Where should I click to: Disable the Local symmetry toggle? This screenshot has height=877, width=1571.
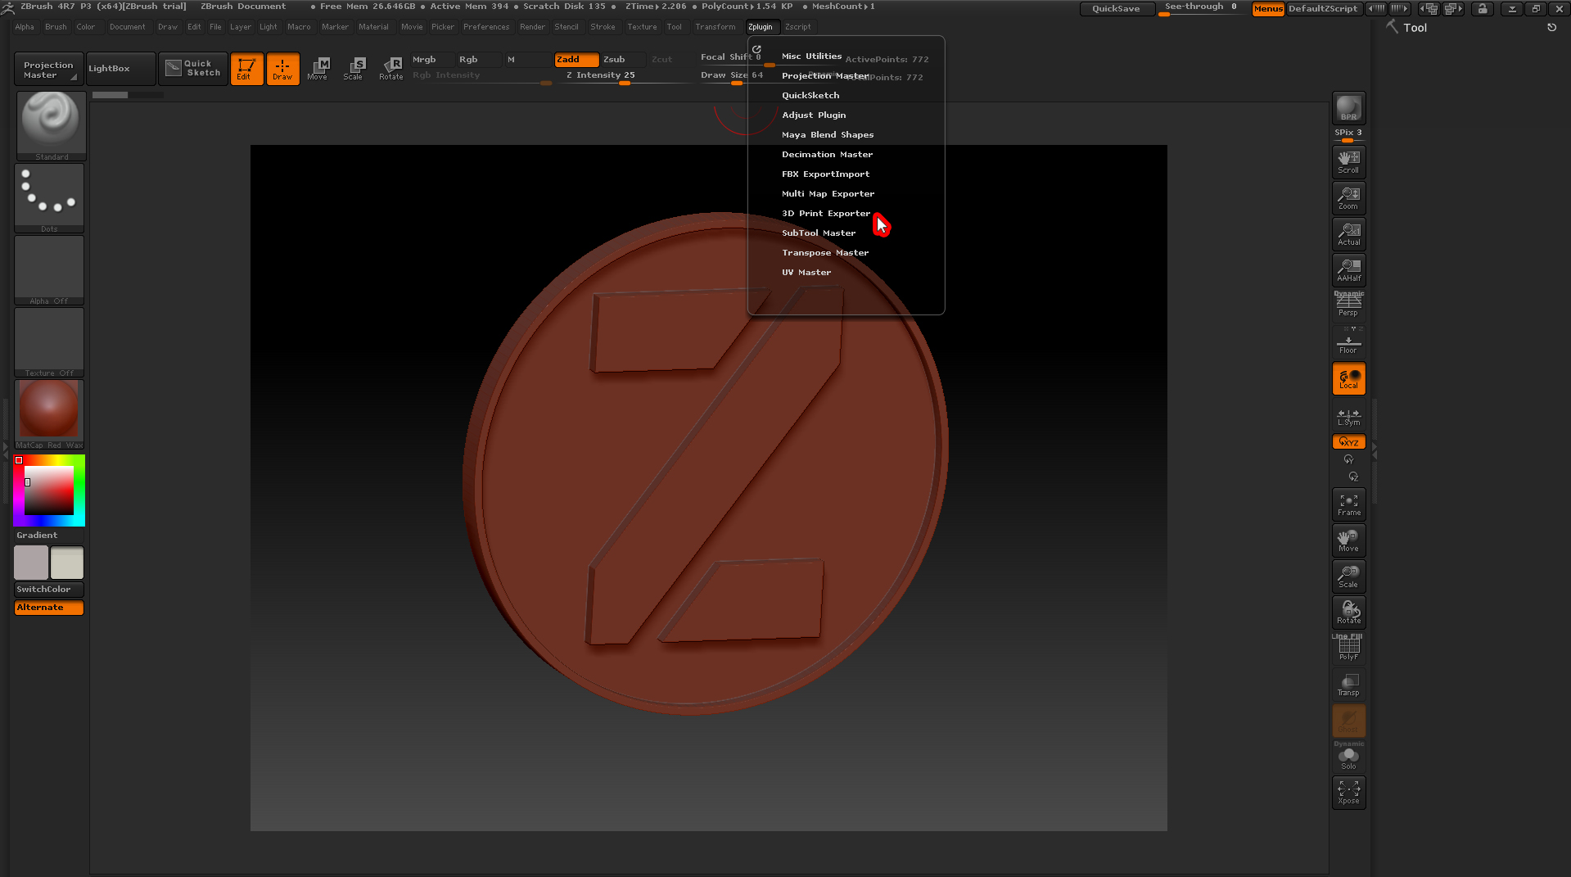[x=1348, y=378]
